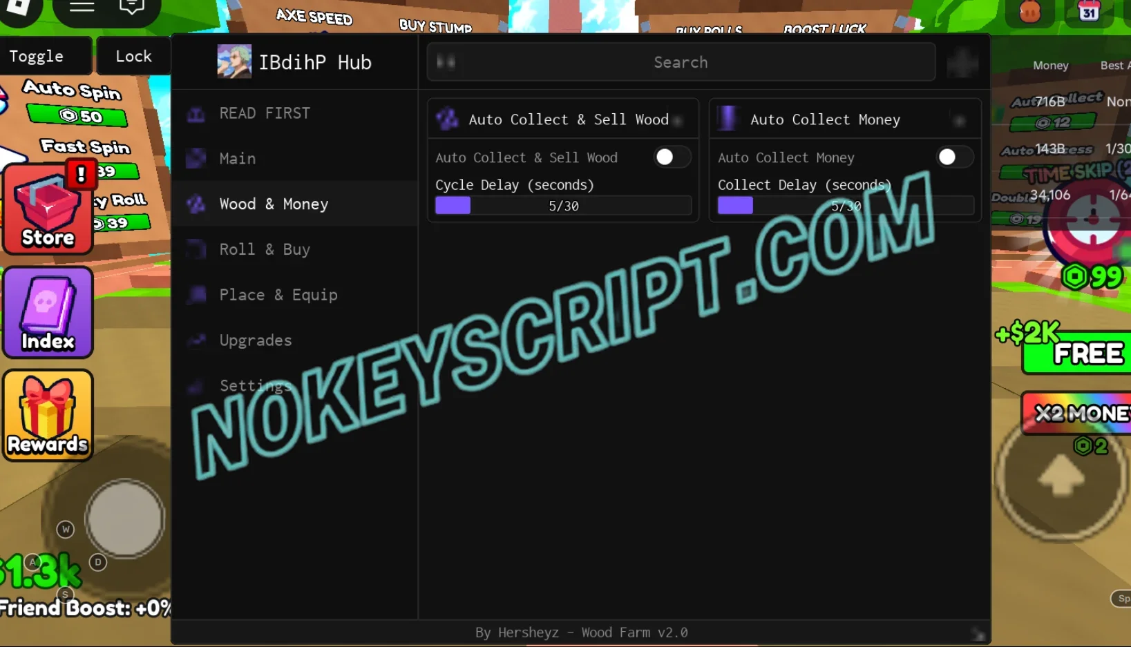This screenshot has height=647, width=1131.
Task: Click the hub Search field
Action: click(x=681, y=62)
